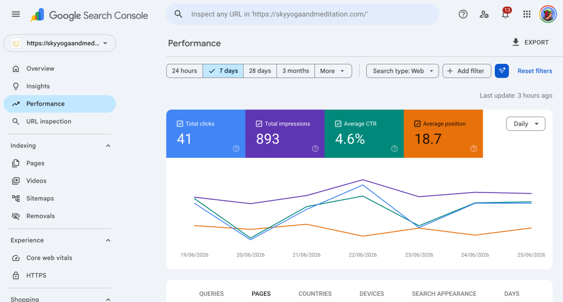
Task: Click the Core web vitals gauge icon
Action: tap(16, 258)
